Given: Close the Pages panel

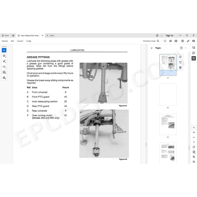Looking at the screenshot, I should tap(152, 48).
